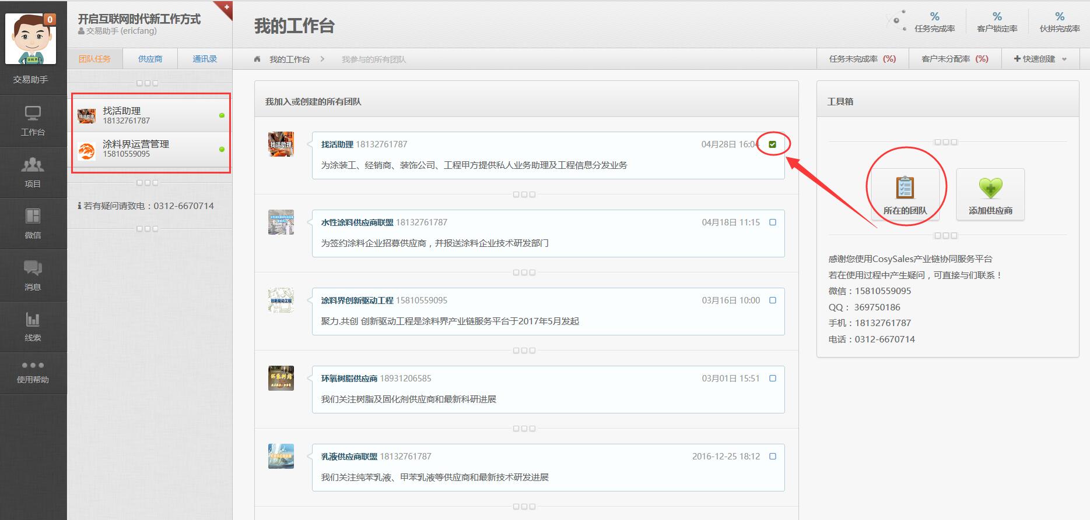
Task: Select the 团队任务 tab
Action: [x=94, y=59]
